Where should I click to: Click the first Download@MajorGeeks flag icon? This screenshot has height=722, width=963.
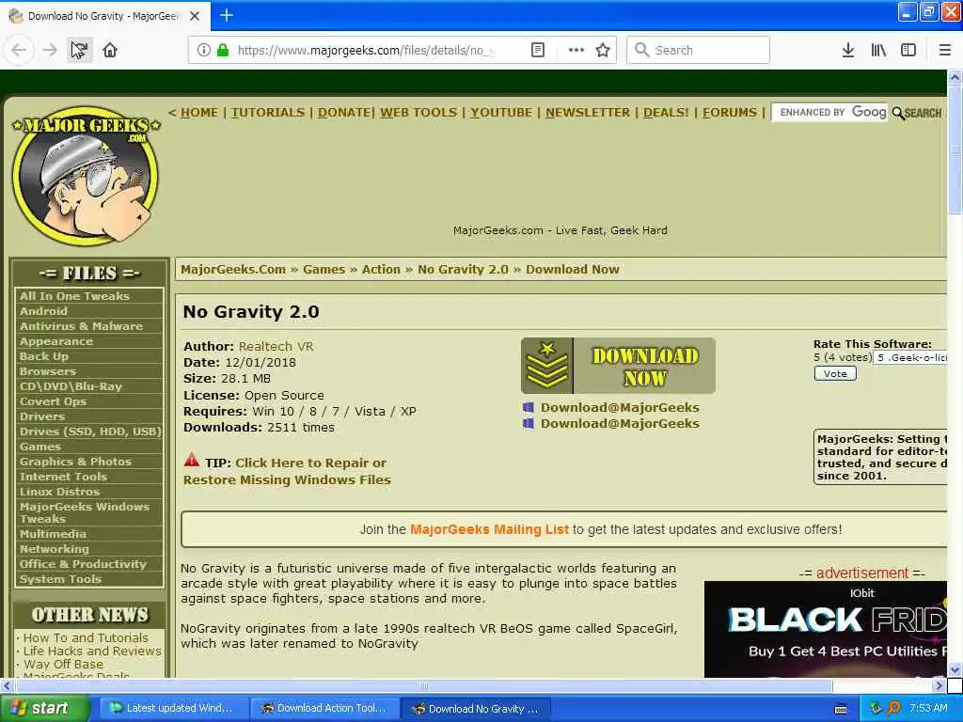tap(529, 408)
